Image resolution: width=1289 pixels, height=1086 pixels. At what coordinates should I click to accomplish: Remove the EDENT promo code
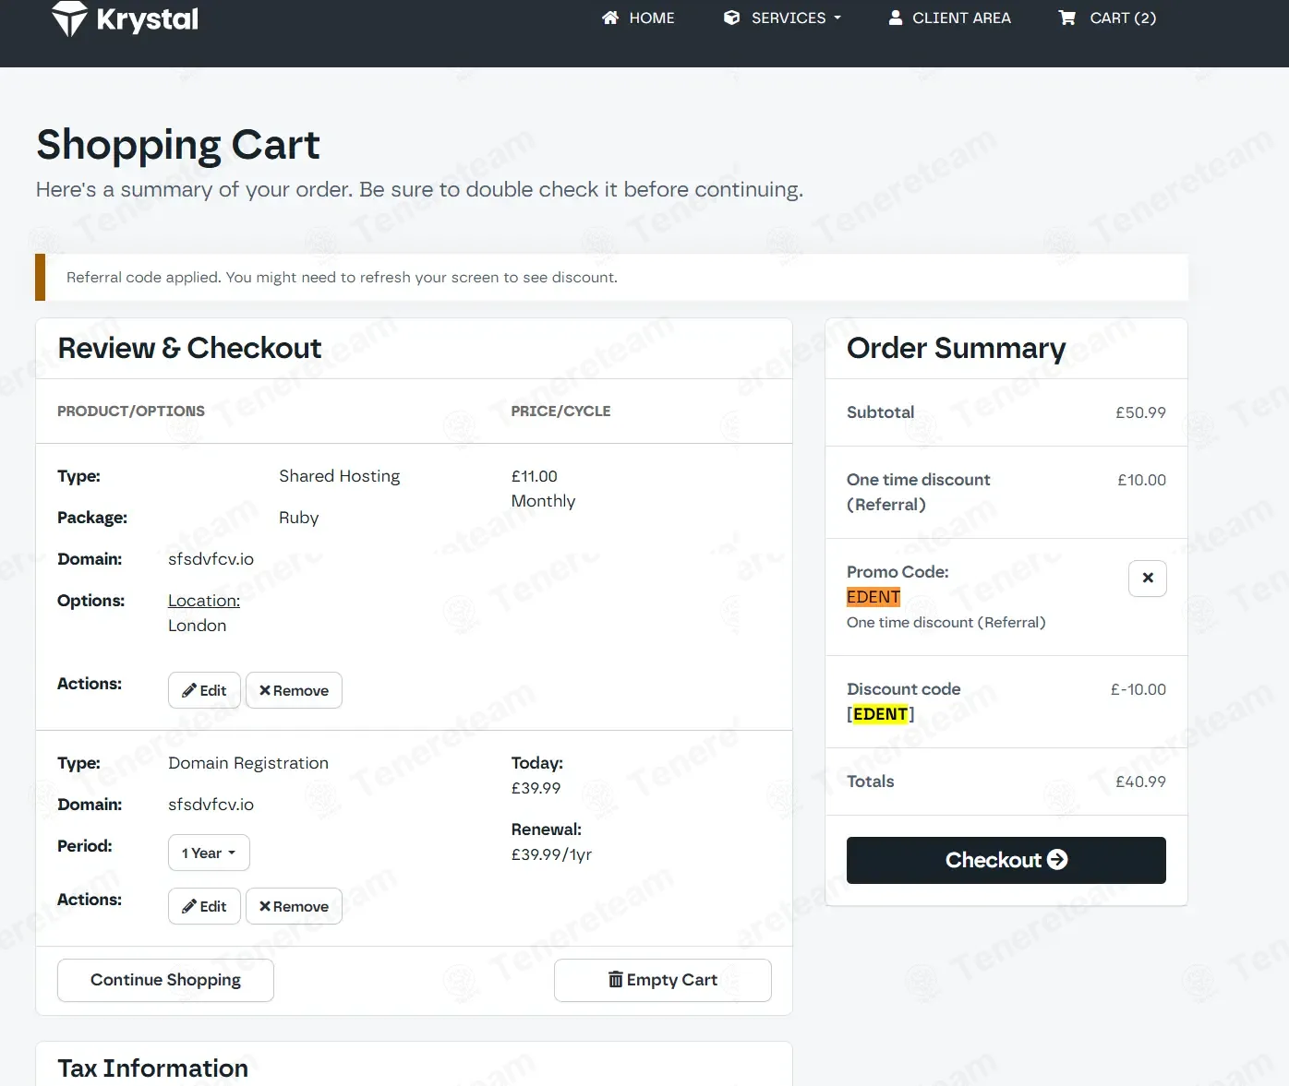click(x=1148, y=579)
